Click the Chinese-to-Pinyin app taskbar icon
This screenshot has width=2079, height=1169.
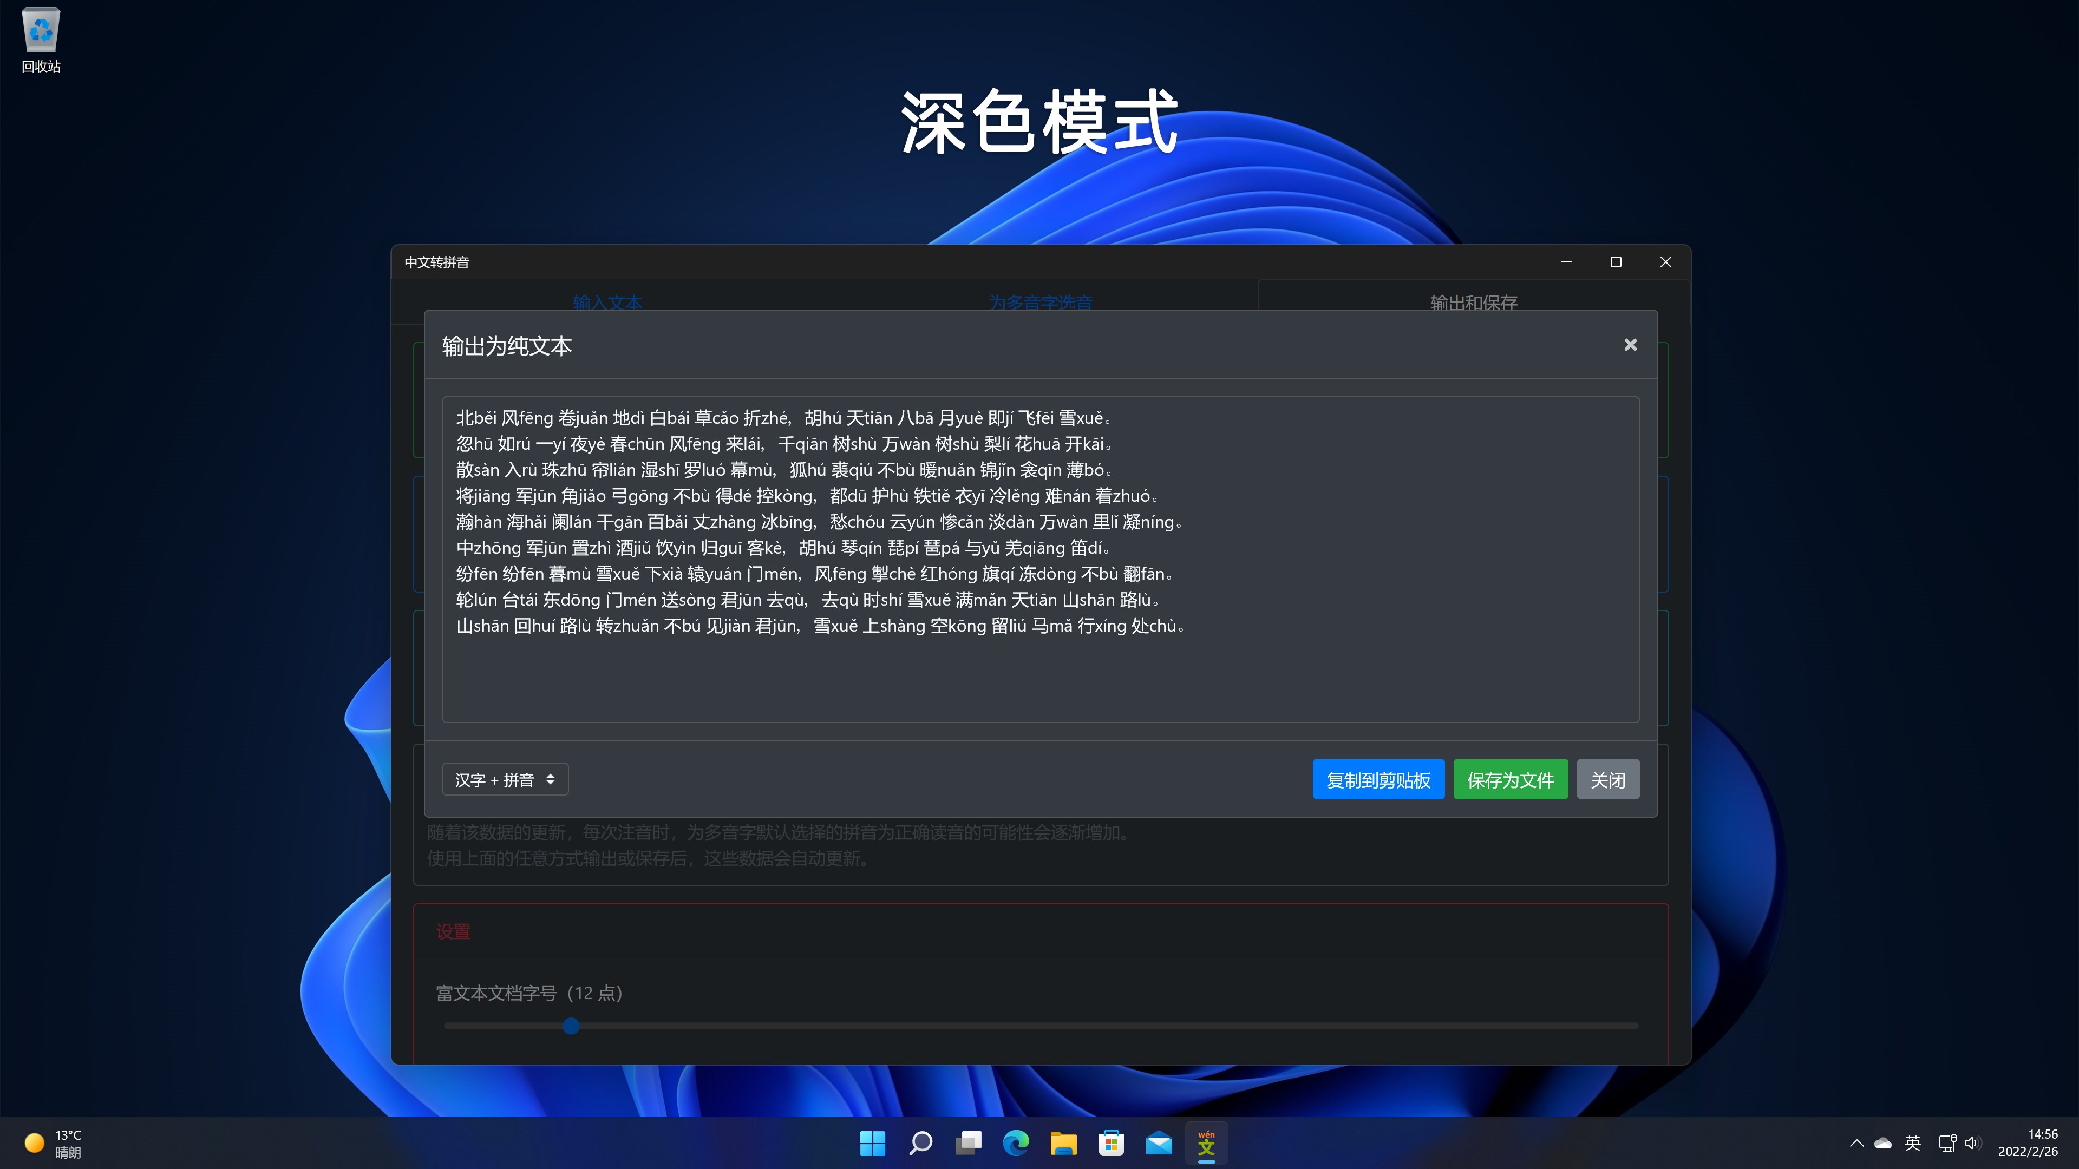pyautogui.click(x=1207, y=1142)
